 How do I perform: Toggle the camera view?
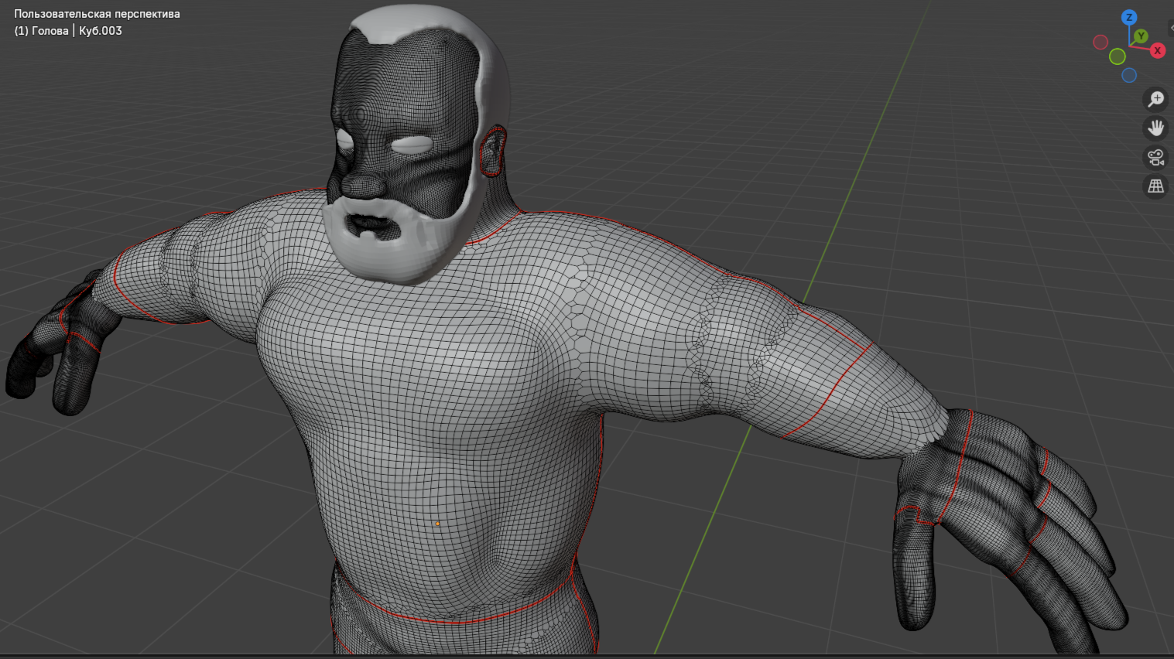click(1155, 157)
